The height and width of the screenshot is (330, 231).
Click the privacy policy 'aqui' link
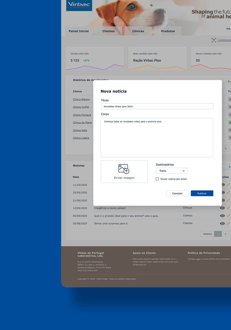tap(198, 259)
